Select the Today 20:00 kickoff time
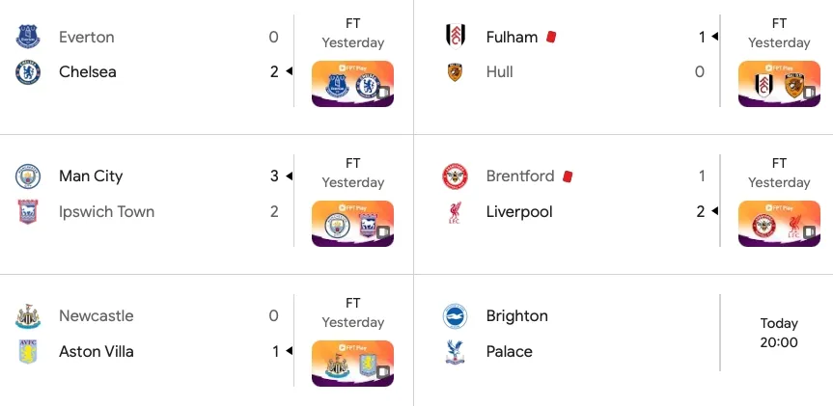This screenshot has width=833, height=406. click(779, 333)
